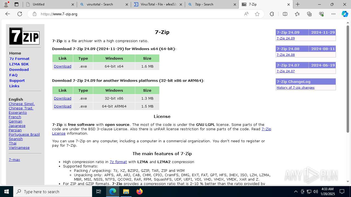Switch to VirusTotal - File tab

pyautogui.click(x=158, y=4)
